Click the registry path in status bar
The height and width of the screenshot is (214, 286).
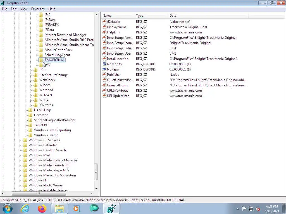(x=93, y=200)
